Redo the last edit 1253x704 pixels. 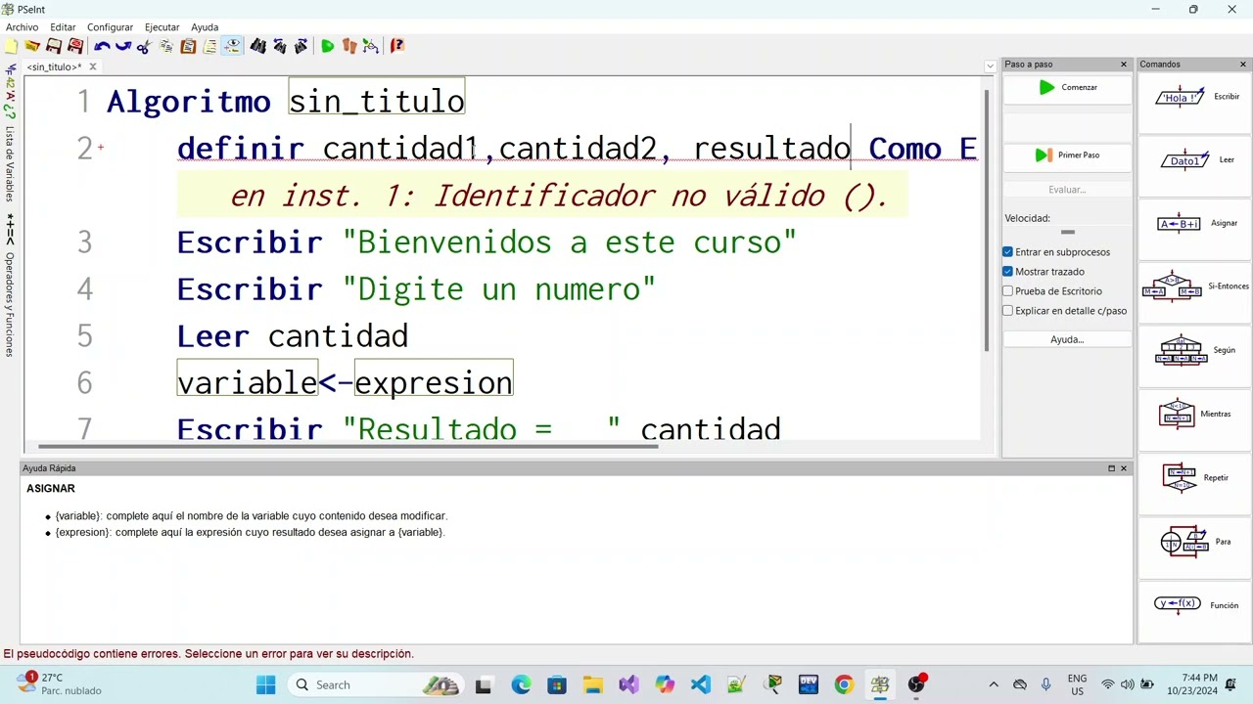click(123, 46)
